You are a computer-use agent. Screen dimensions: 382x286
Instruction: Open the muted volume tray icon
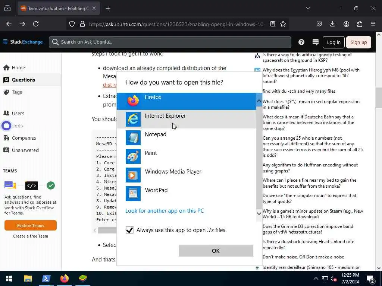(x=334, y=279)
